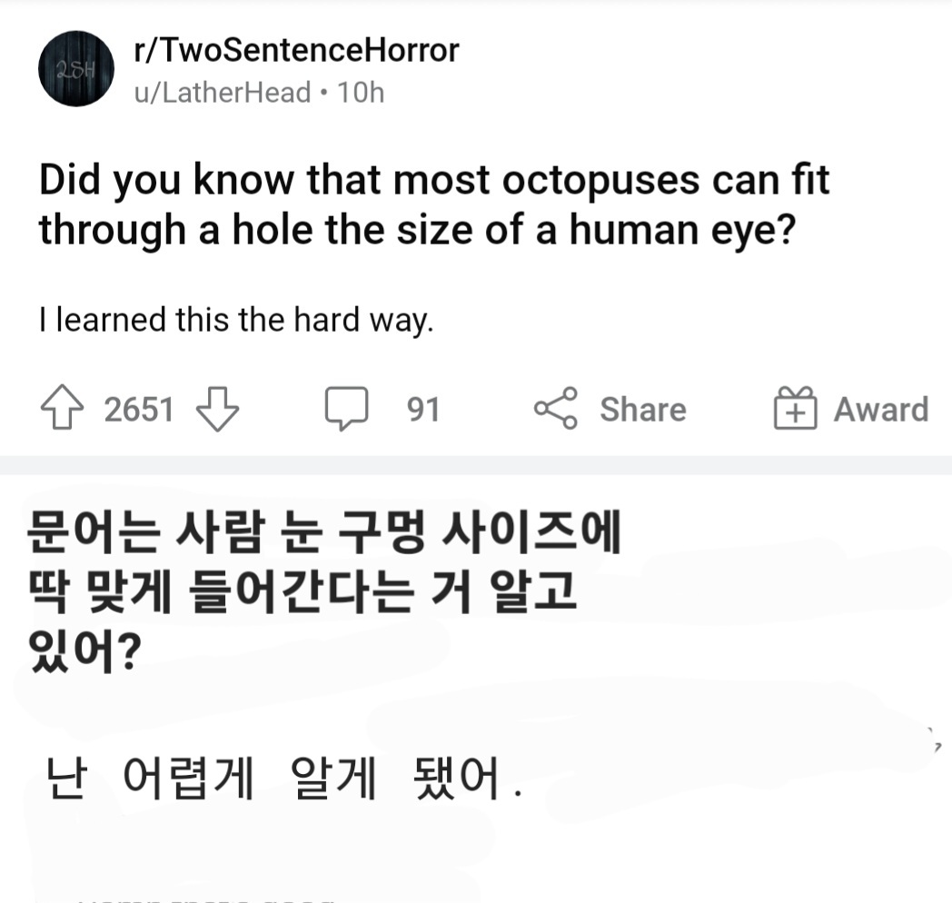Click the Award label

881,410
